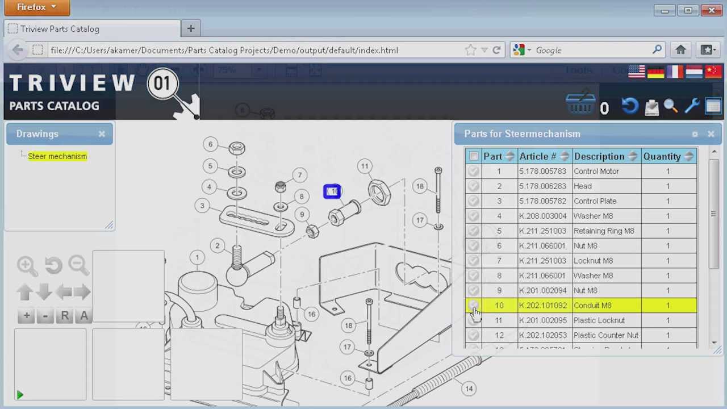Switch language via the German flag

(x=656, y=72)
